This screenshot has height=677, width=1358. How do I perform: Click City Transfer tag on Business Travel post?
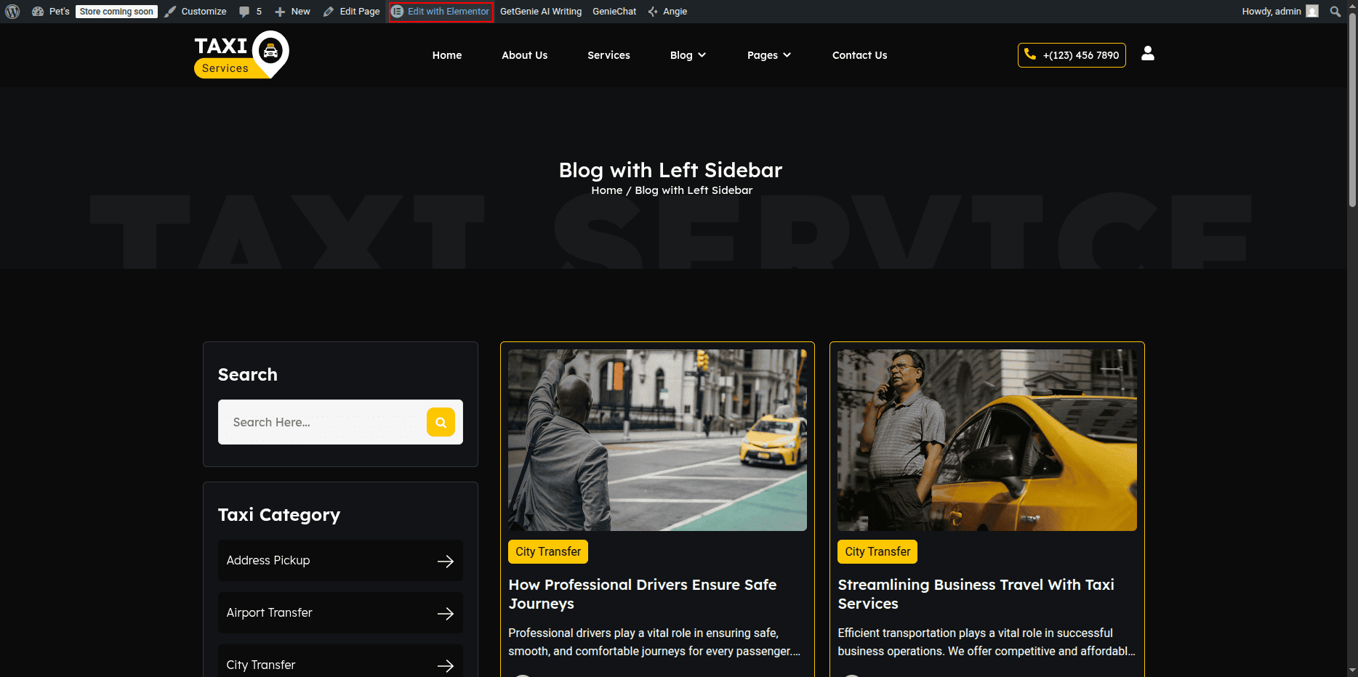point(877,551)
